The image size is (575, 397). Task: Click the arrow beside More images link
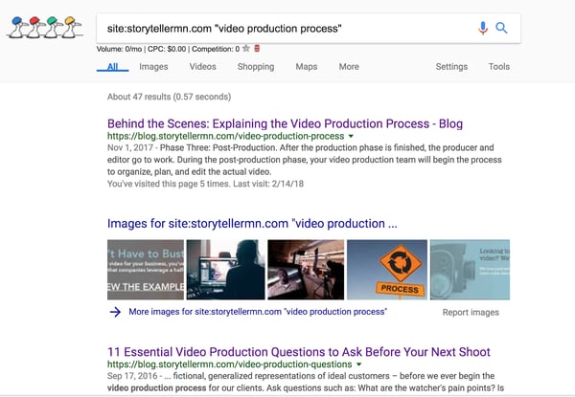coord(115,312)
